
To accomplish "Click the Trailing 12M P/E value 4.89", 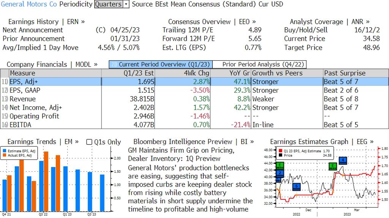I will point(255,30).
